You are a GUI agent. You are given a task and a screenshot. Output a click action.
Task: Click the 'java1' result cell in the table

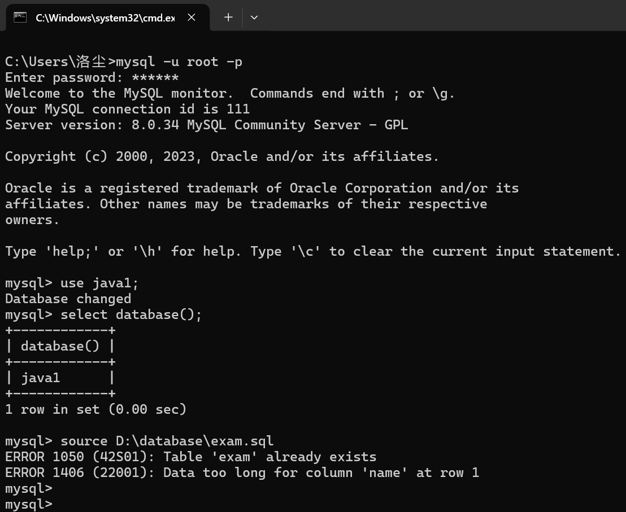(40, 378)
